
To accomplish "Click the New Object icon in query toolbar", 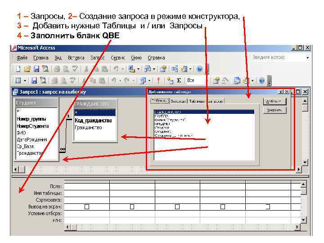I will (x=246, y=81).
